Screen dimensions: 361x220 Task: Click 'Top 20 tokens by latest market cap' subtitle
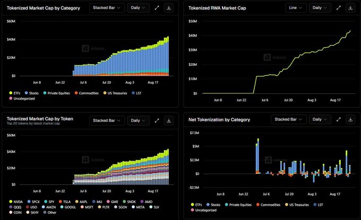pos(33,124)
